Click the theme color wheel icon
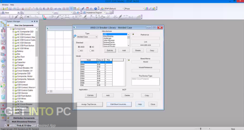 (x=102, y=9)
